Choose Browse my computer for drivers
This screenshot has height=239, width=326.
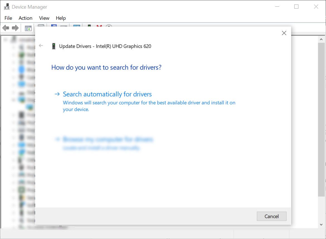(x=108, y=139)
